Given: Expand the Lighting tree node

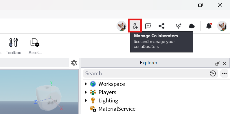Looking at the screenshot, I should [x=86, y=100].
